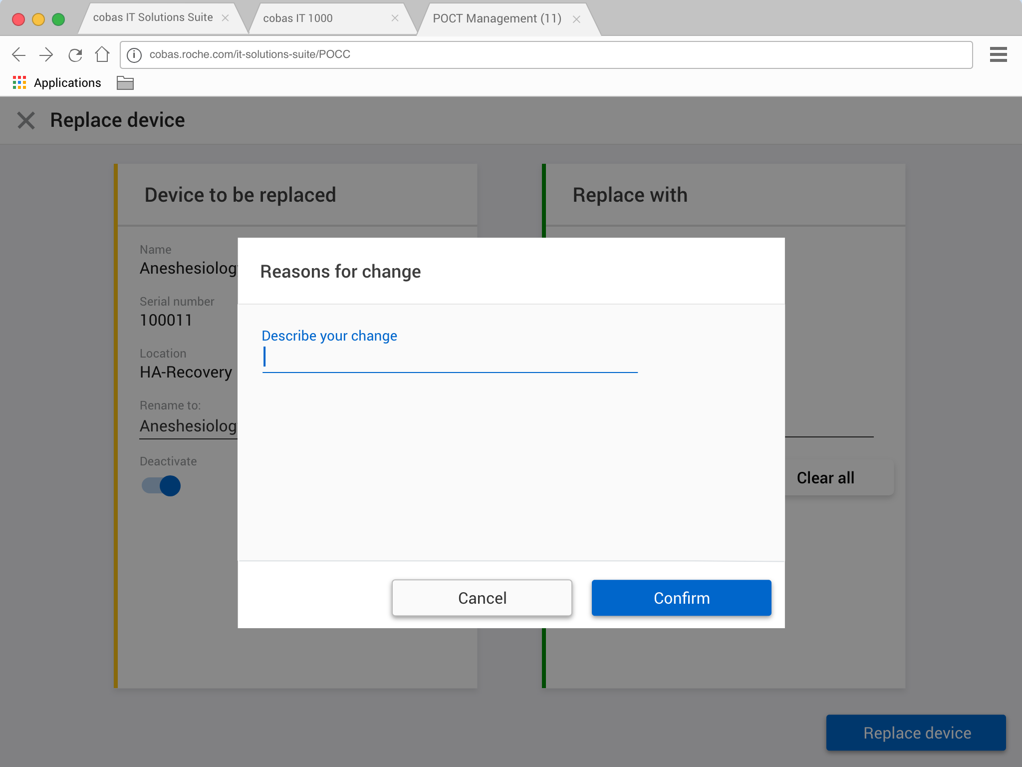Viewport: 1022px width, 767px height.
Task: Close the POCT Management tab
Action: [x=576, y=19]
